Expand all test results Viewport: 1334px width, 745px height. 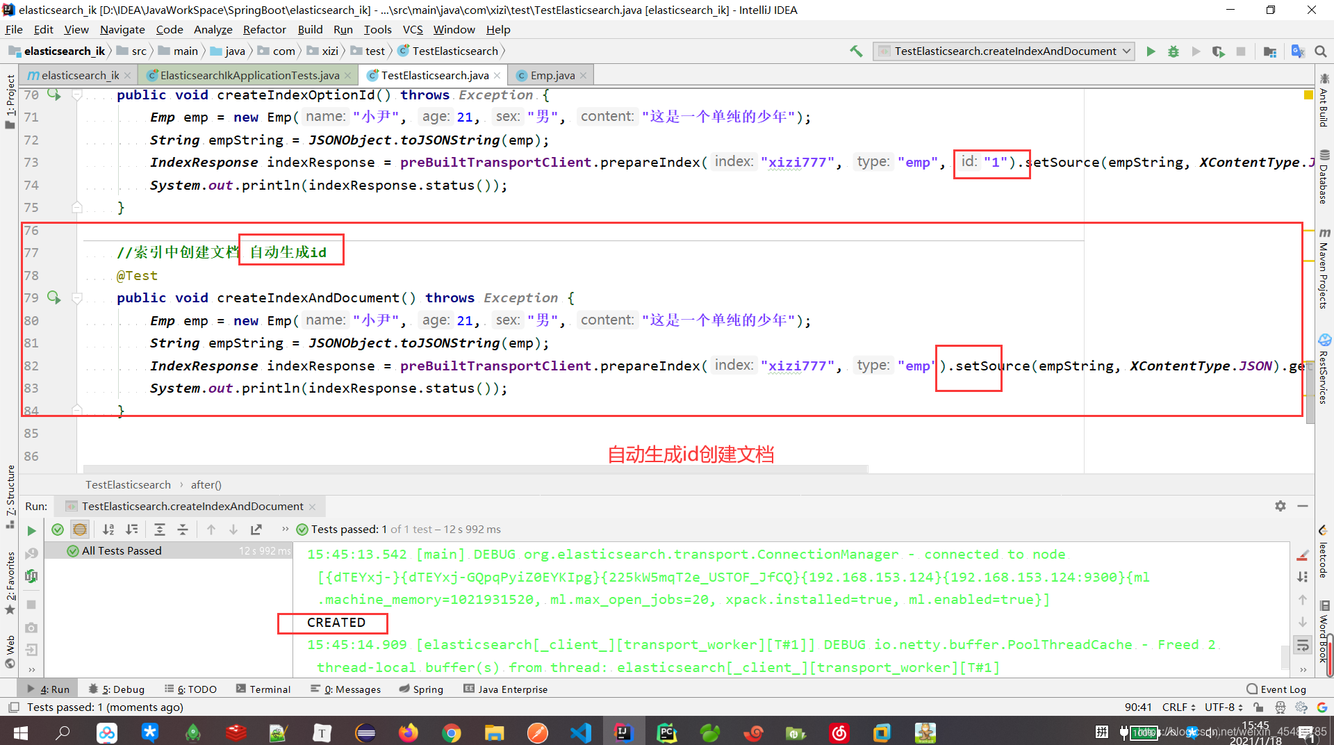(160, 530)
